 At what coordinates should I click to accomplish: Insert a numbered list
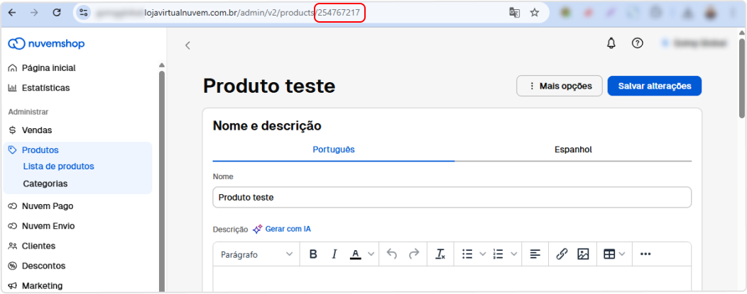click(498, 254)
